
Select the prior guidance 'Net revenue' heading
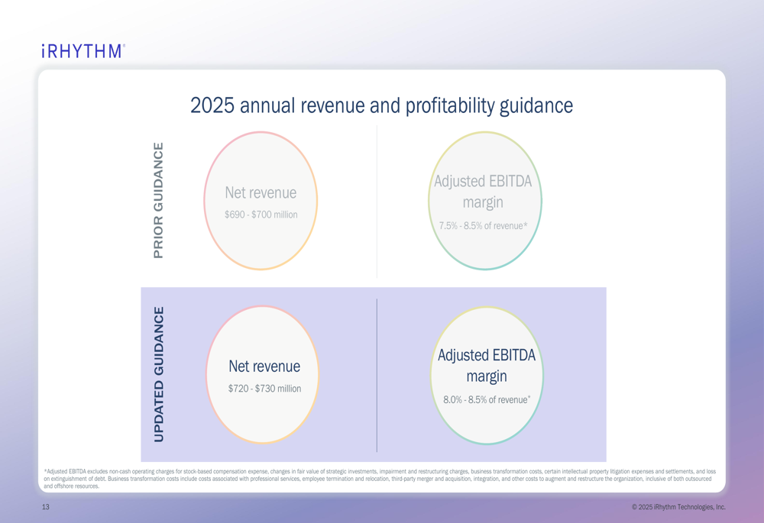(261, 192)
